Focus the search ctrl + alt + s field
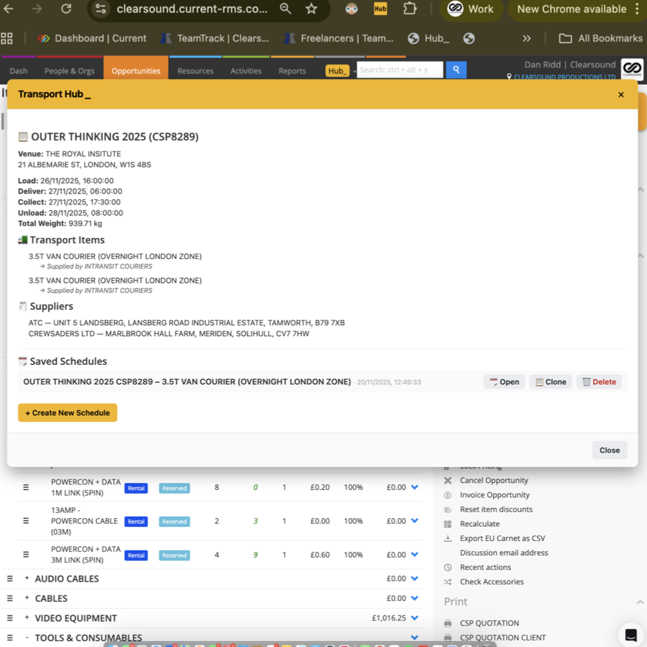Viewport: 647px width, 647px height. pyautogui.click(x=399, y=70)
